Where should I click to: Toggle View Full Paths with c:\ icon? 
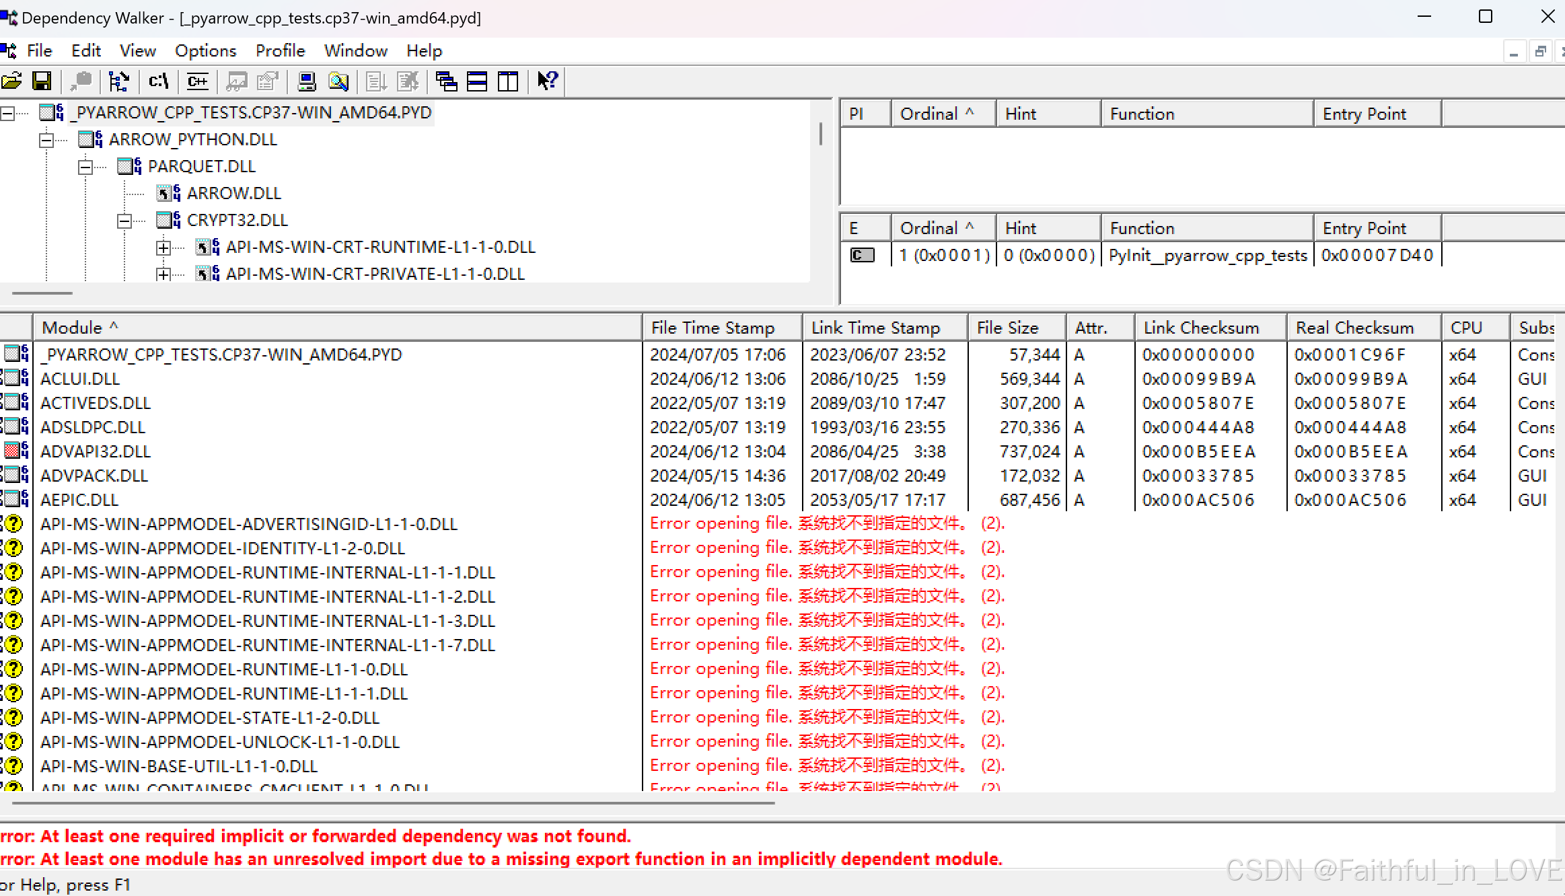(x=158, y=81)
